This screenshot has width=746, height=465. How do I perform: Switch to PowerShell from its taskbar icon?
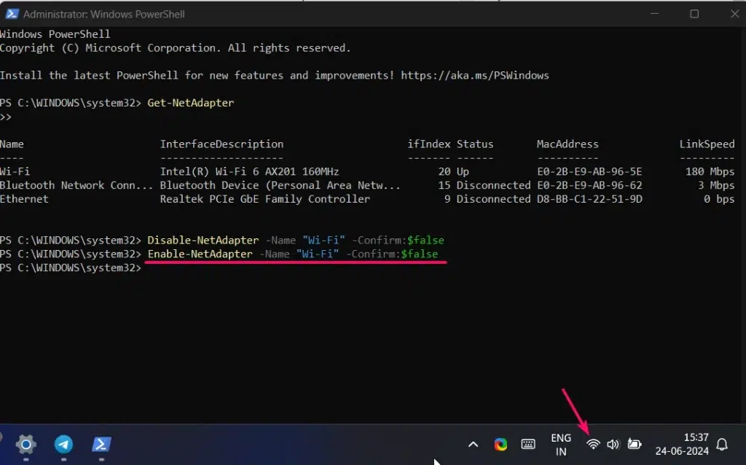tap(101, 445)
